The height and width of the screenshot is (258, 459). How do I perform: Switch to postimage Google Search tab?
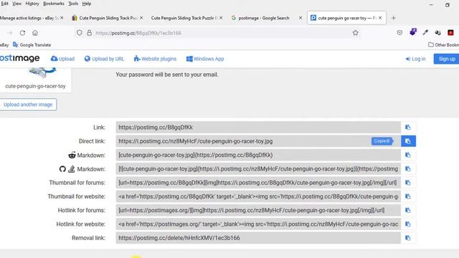(x=263, y=18)
